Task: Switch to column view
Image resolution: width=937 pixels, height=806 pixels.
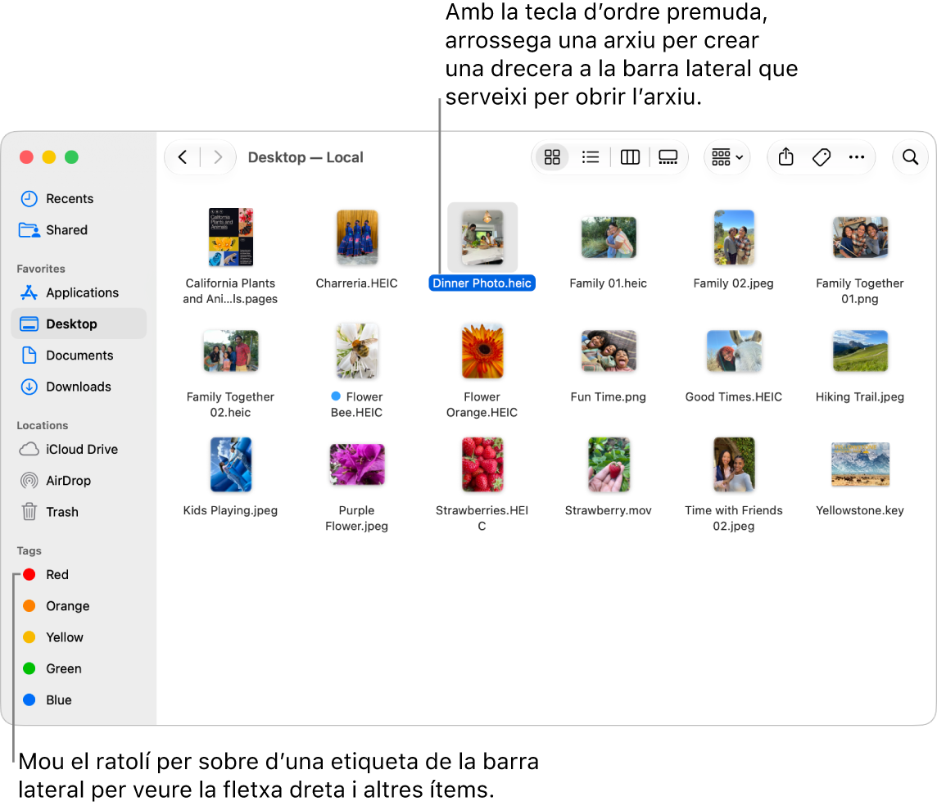Action: coord(630,157)
